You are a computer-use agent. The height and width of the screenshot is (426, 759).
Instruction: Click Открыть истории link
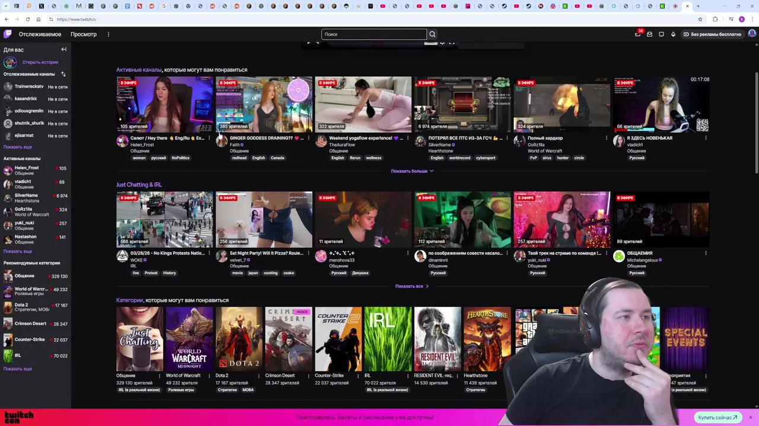(40, 62)
